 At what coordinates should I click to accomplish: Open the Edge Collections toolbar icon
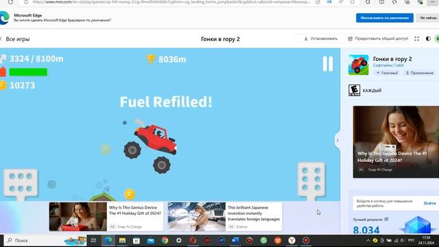point(407,2)
